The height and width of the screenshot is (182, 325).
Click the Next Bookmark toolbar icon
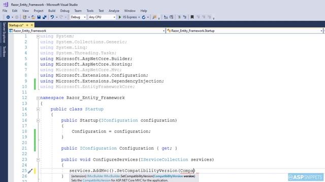[x=204, y=17]
